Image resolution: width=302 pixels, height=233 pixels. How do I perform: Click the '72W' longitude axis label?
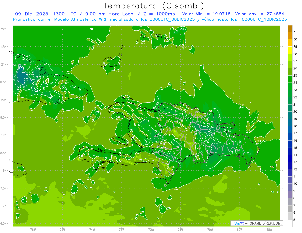pyautogui.click(x=151, y=230)
